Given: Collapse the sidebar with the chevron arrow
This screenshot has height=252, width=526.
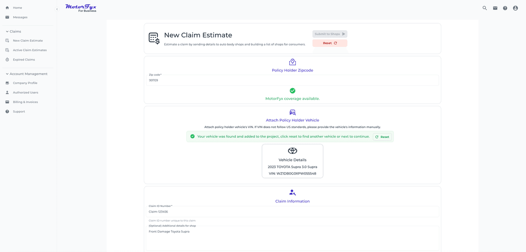Looking at the screenshot, I should pyautogui.click(x=57, y=9).
